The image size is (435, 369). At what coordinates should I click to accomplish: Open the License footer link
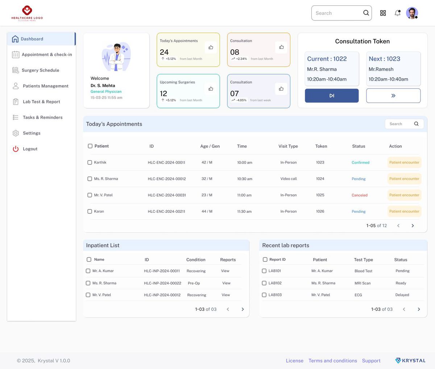click(x=295, y=361)
